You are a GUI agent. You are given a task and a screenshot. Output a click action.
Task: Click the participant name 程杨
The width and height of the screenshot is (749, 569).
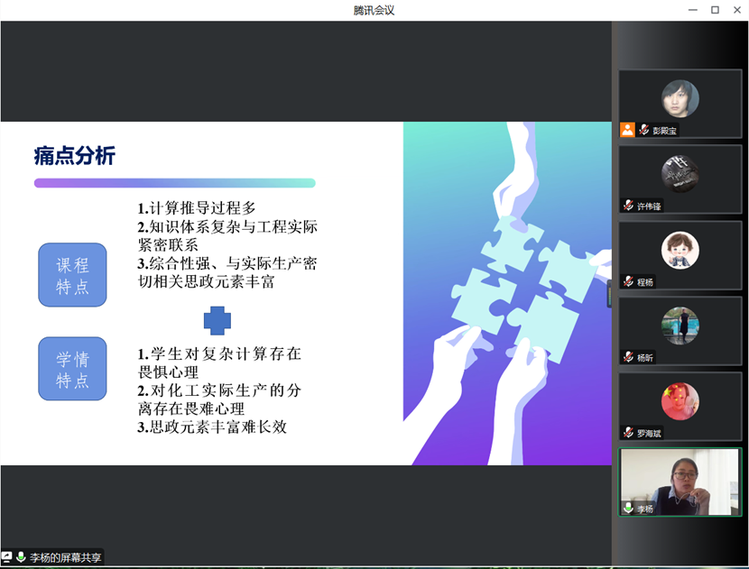point(645,282)
